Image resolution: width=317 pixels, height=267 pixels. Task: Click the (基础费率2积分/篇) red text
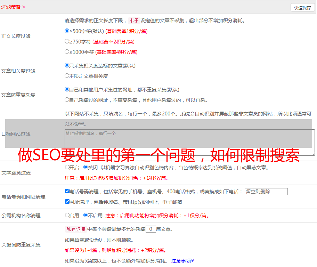(x=114, y=42)
